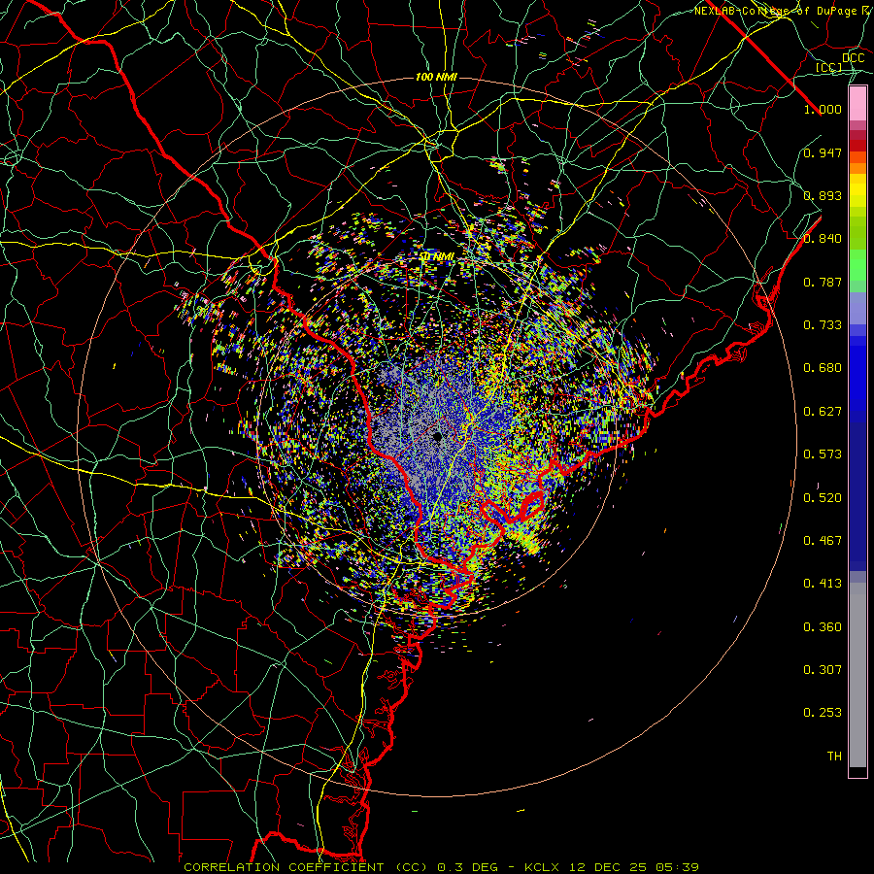Select the lavender color bar segment
Screen dimensions: 874x874
coord(857,308)
